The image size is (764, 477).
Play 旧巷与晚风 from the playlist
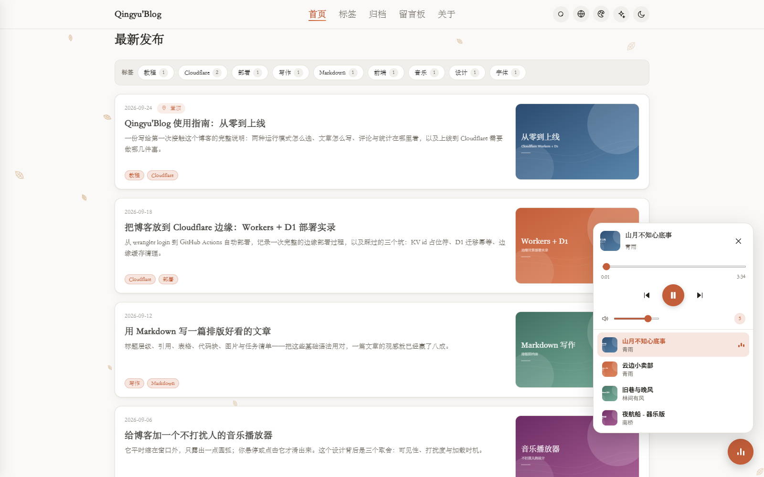(673, 394)
